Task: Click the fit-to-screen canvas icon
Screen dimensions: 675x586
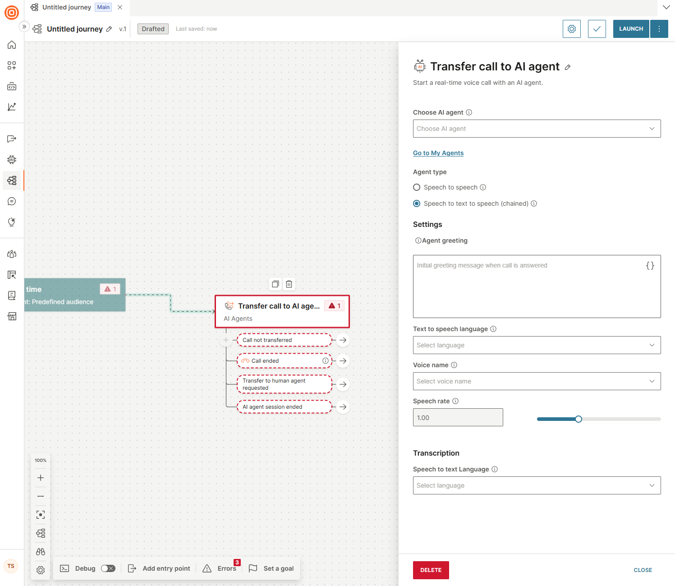Action: coord(41,515)
